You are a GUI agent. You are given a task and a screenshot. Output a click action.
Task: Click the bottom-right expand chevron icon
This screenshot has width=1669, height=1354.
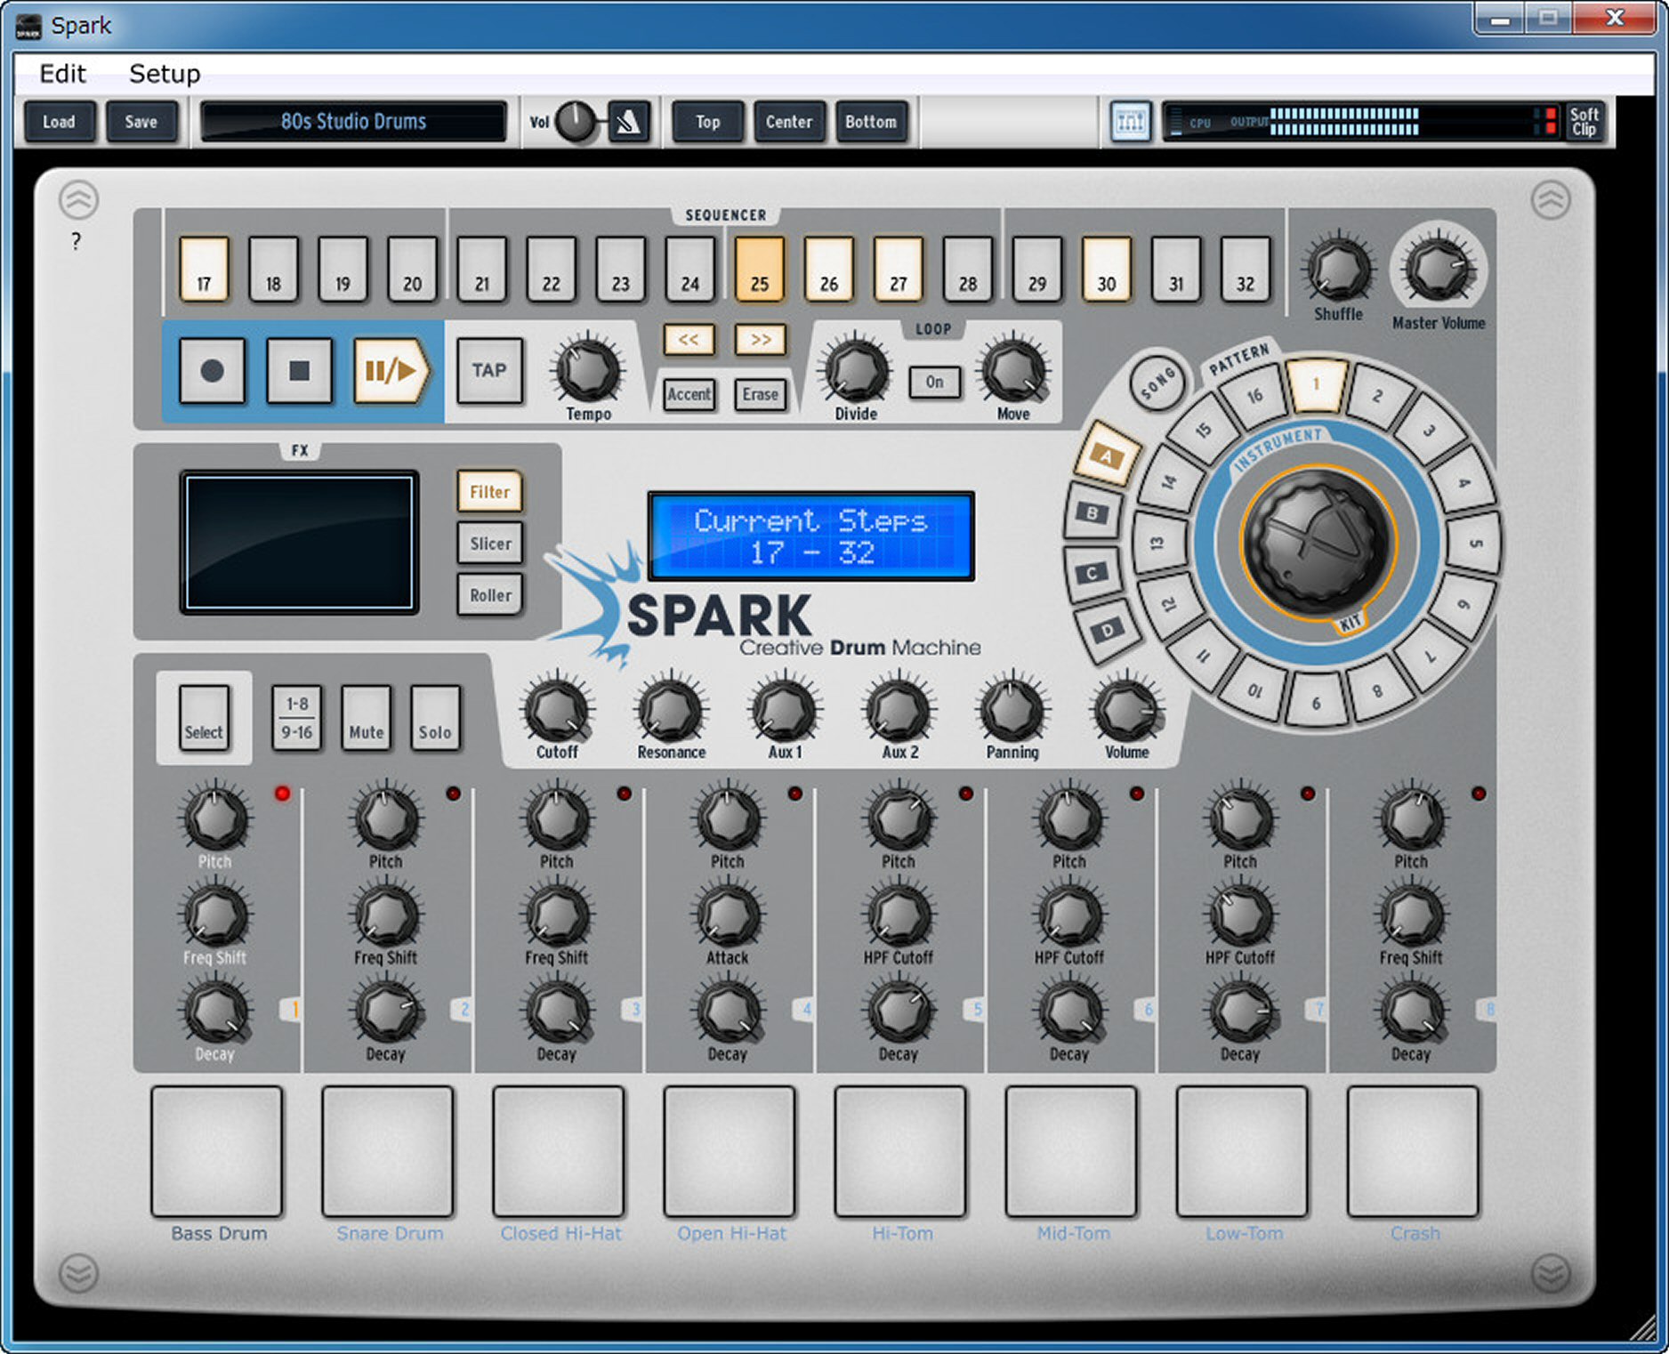click(x=1551, y=1273)
